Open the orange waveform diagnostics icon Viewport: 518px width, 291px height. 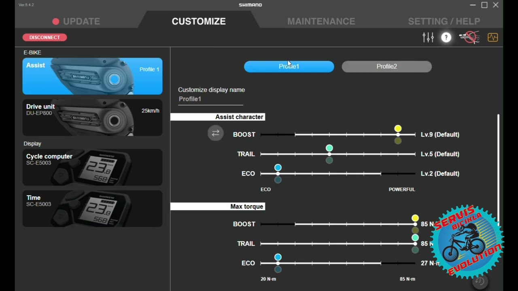pos(493,38)
